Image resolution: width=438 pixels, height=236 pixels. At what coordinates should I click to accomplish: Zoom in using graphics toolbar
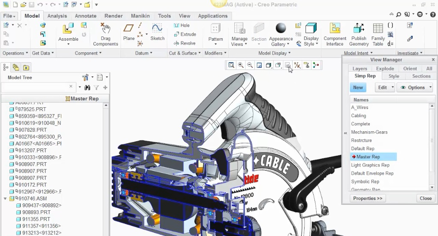point(241,65)
